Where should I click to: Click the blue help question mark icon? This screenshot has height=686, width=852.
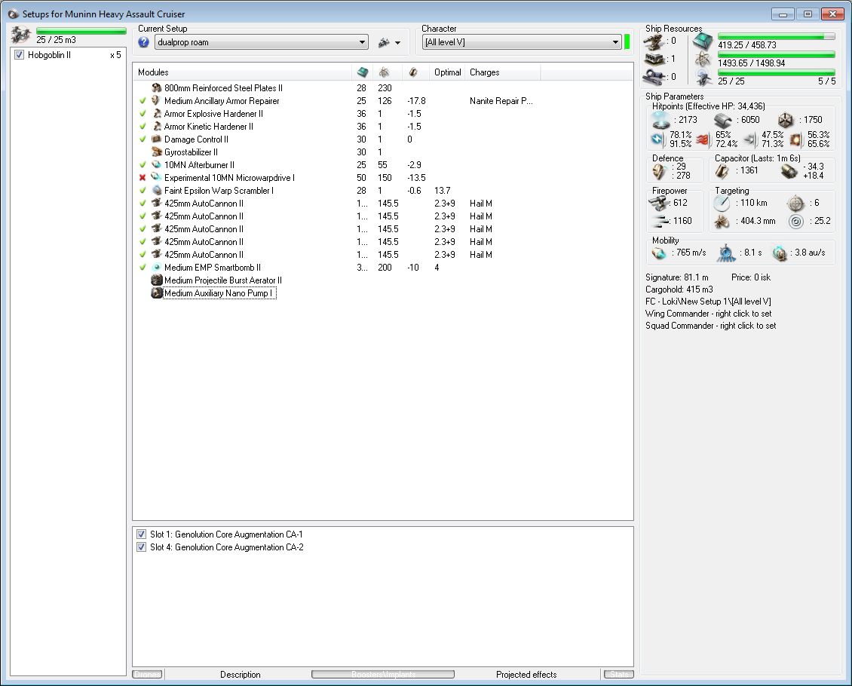pyautogui.click(x=143, y=41)
